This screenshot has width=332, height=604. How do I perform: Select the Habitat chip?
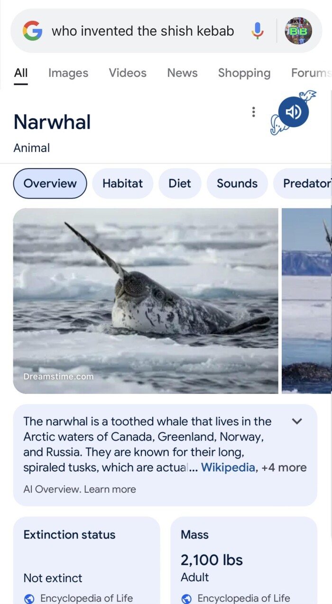pyautogui.click(x=122, y=183)
